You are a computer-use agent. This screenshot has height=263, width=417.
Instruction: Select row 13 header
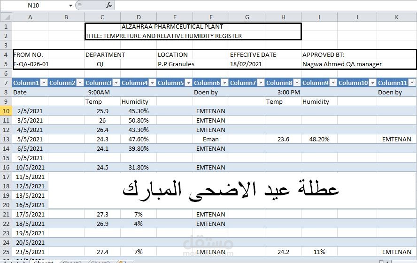pos(6,139)
